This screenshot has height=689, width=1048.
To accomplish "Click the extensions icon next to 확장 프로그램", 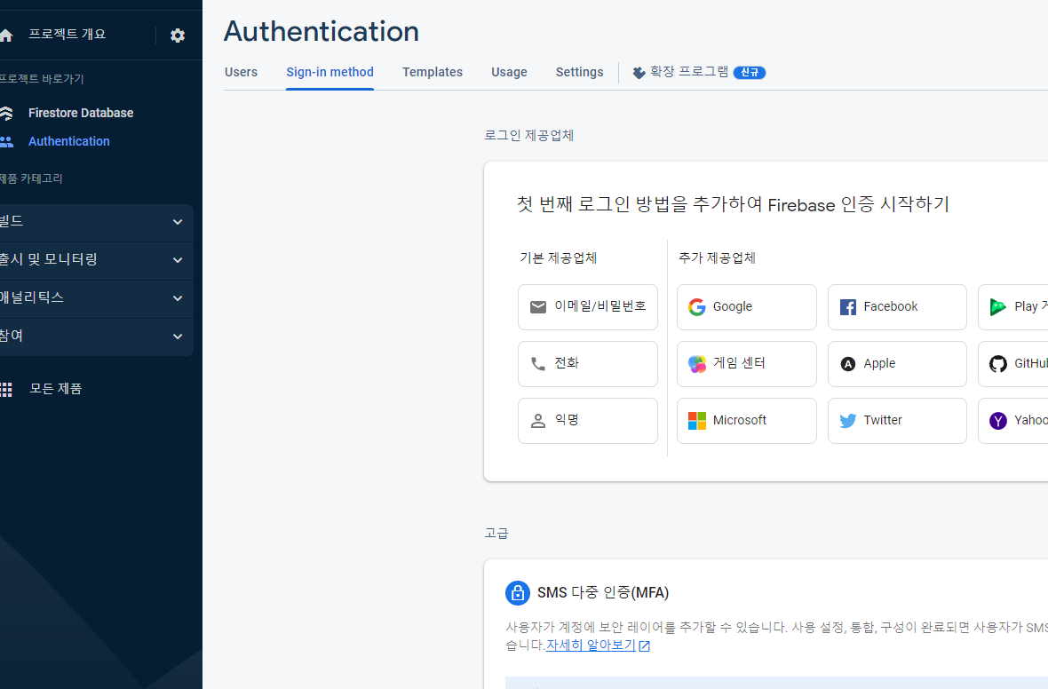I will coord(639,72).
